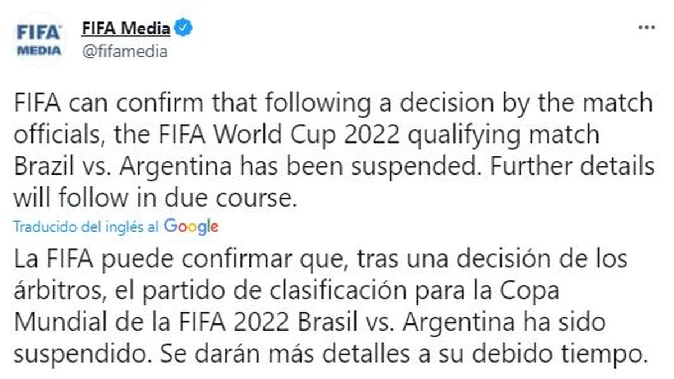Screen dimensions: 674x379
Task: Open the @fifamedia handle link
Action: [x=125, y=52]
